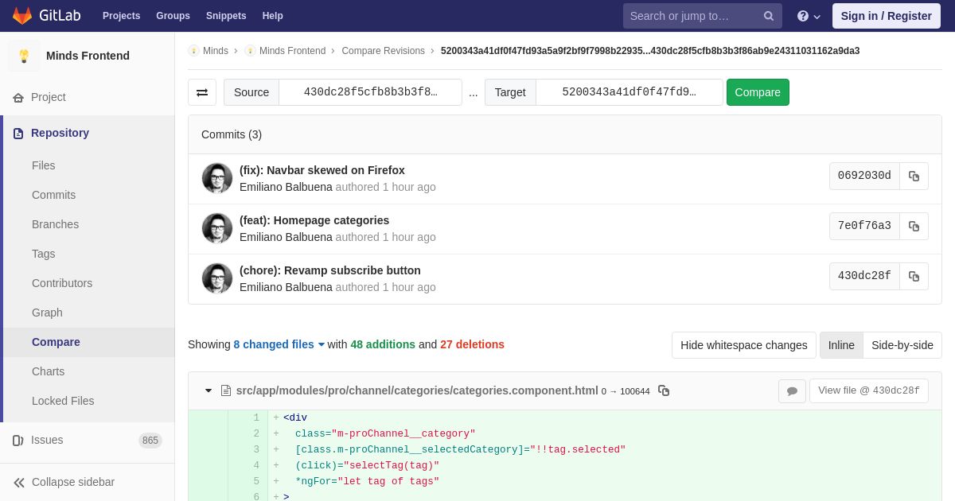This screenshot has width=955, height=501.
Task: Open Charts in repository sidebar
Action: point(48,371)
